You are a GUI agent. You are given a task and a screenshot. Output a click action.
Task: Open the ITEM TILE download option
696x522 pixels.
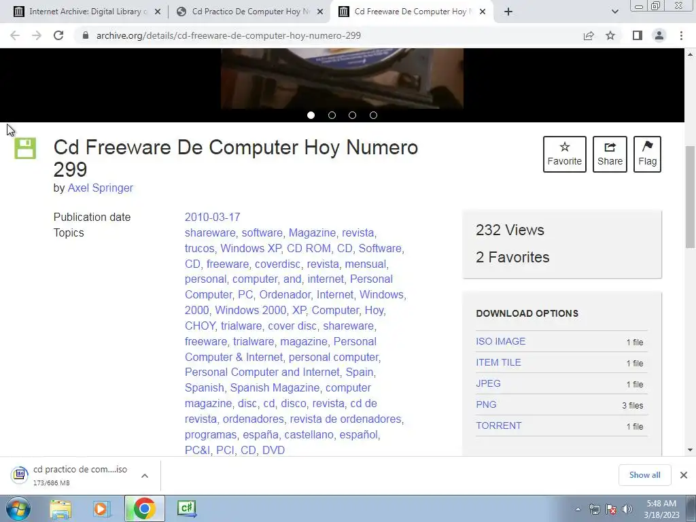pos(498,362)
